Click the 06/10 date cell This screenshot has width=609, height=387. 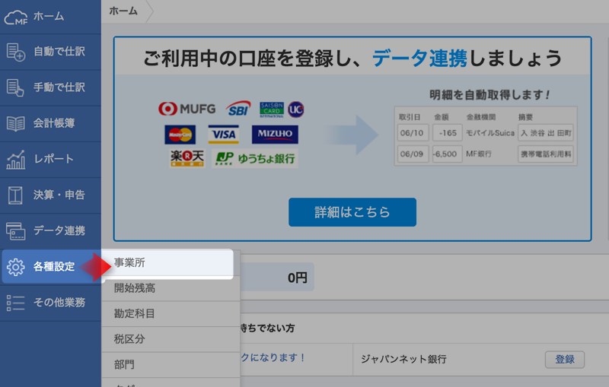click(413, 133)
